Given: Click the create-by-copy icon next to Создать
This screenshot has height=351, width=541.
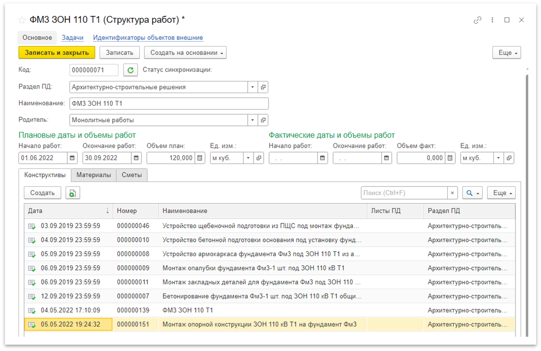Looking at the screenshot, I should click(x=73, y=193).
